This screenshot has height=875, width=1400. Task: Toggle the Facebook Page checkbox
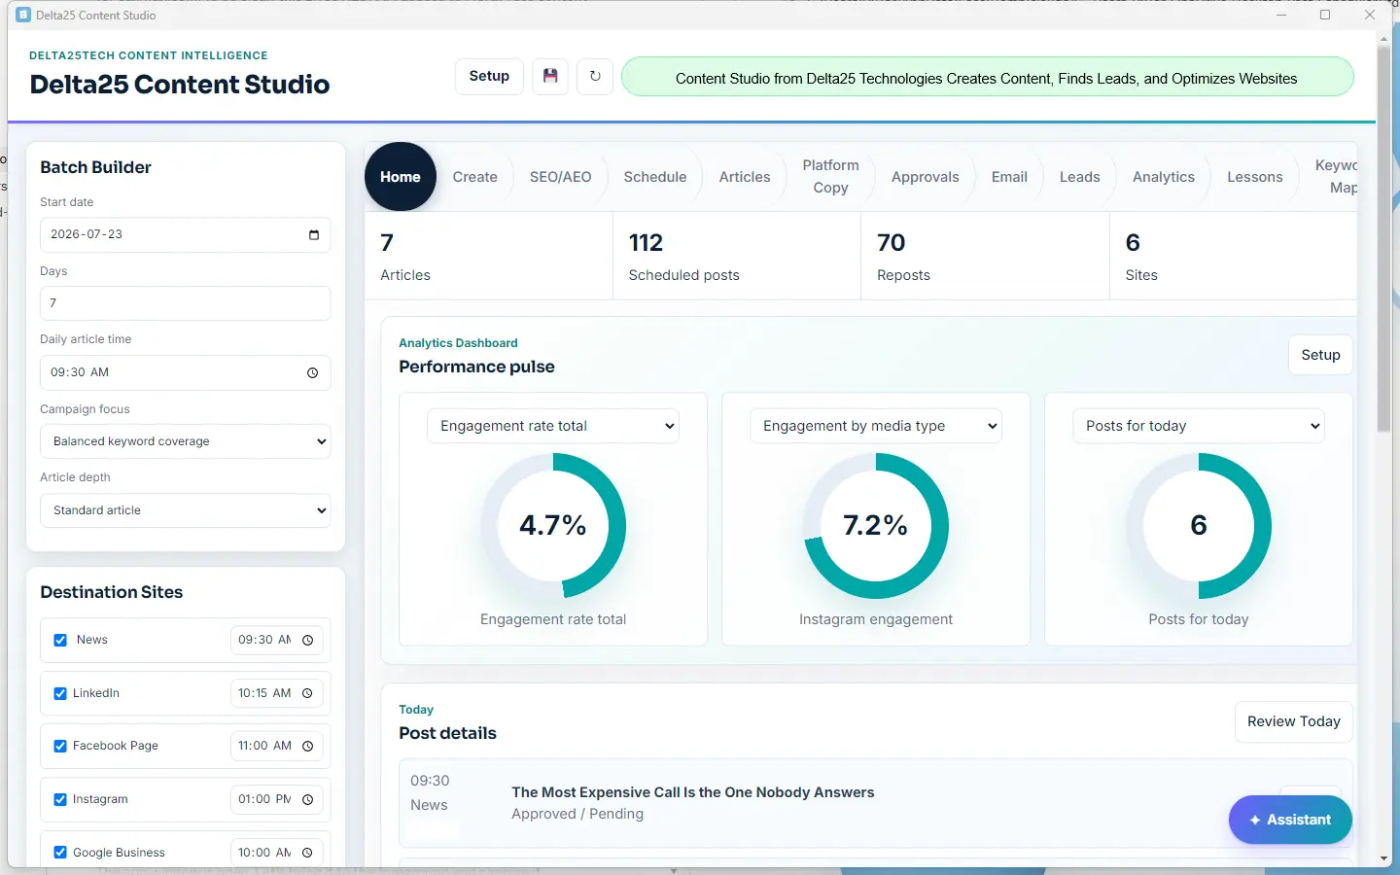tap(60, 746)
